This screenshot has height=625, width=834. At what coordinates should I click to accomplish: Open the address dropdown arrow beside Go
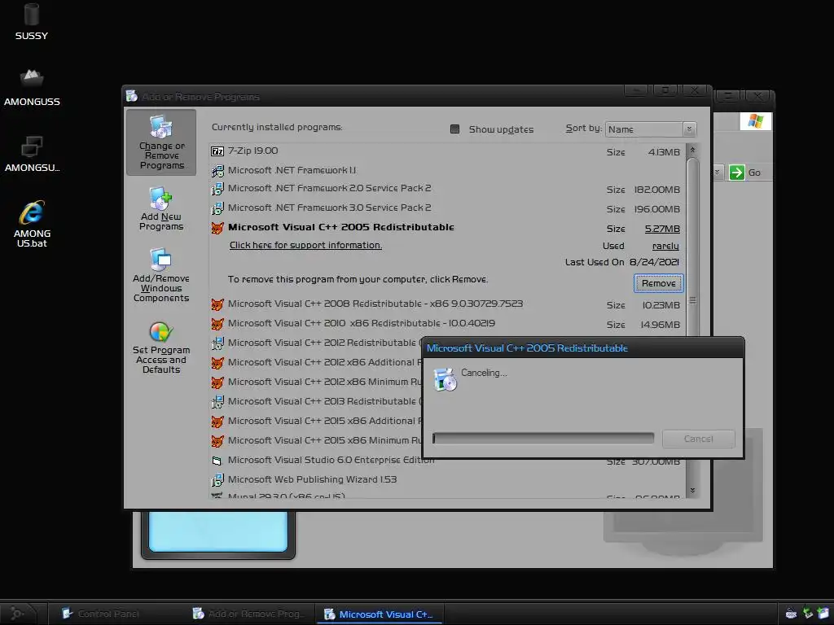(x=717, y=173)
